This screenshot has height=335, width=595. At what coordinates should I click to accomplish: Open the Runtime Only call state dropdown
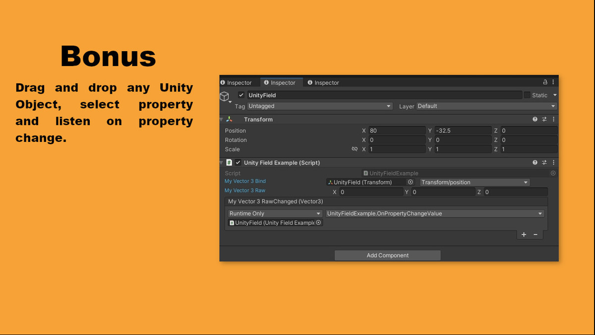click(x=275, y=213)
